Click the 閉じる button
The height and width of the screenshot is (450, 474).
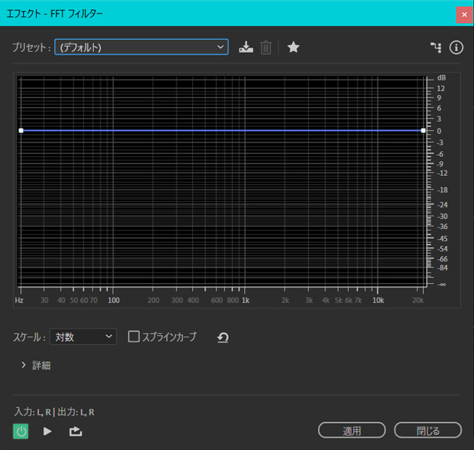click(427, 430)
